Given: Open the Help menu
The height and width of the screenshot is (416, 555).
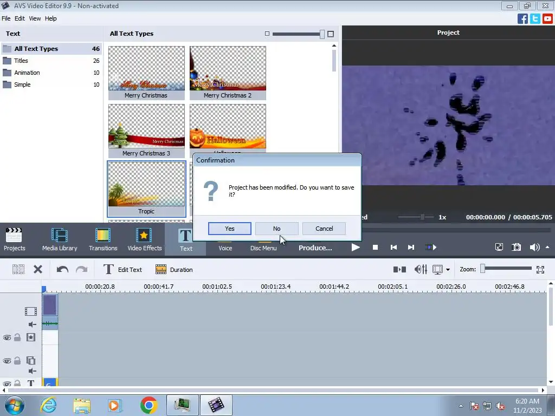Looking at the screenshot, I should coord(50,18).
